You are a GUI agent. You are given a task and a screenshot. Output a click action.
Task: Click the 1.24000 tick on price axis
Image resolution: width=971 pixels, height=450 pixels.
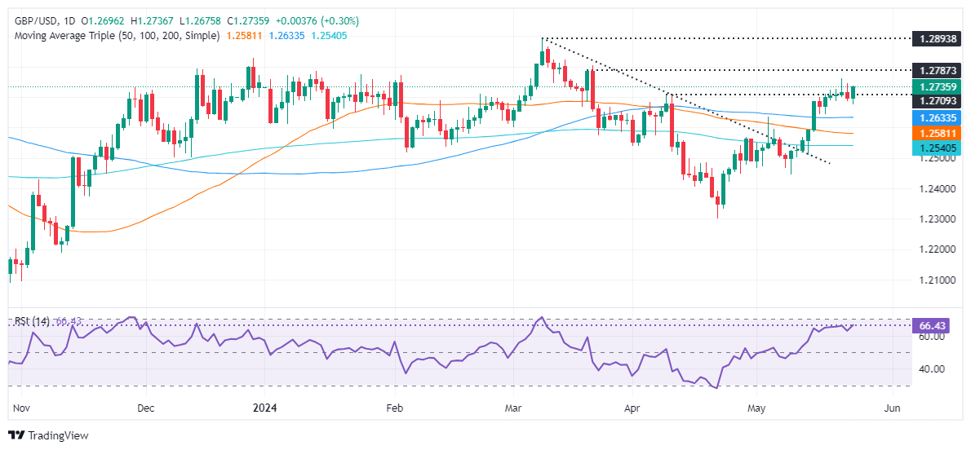click(x=937, y=189)
